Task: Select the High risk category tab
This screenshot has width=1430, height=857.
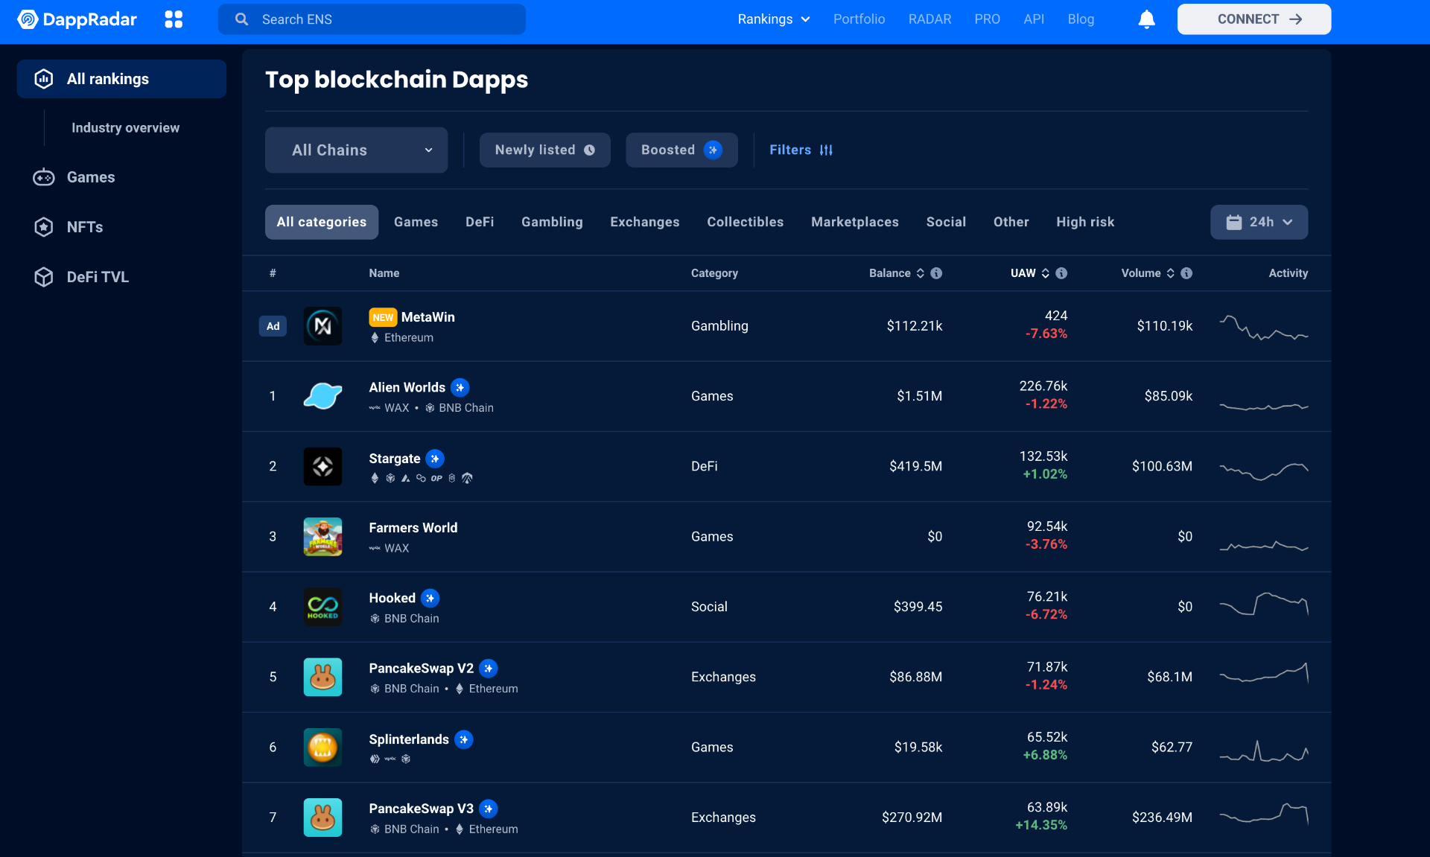Action: point(1085,222)
